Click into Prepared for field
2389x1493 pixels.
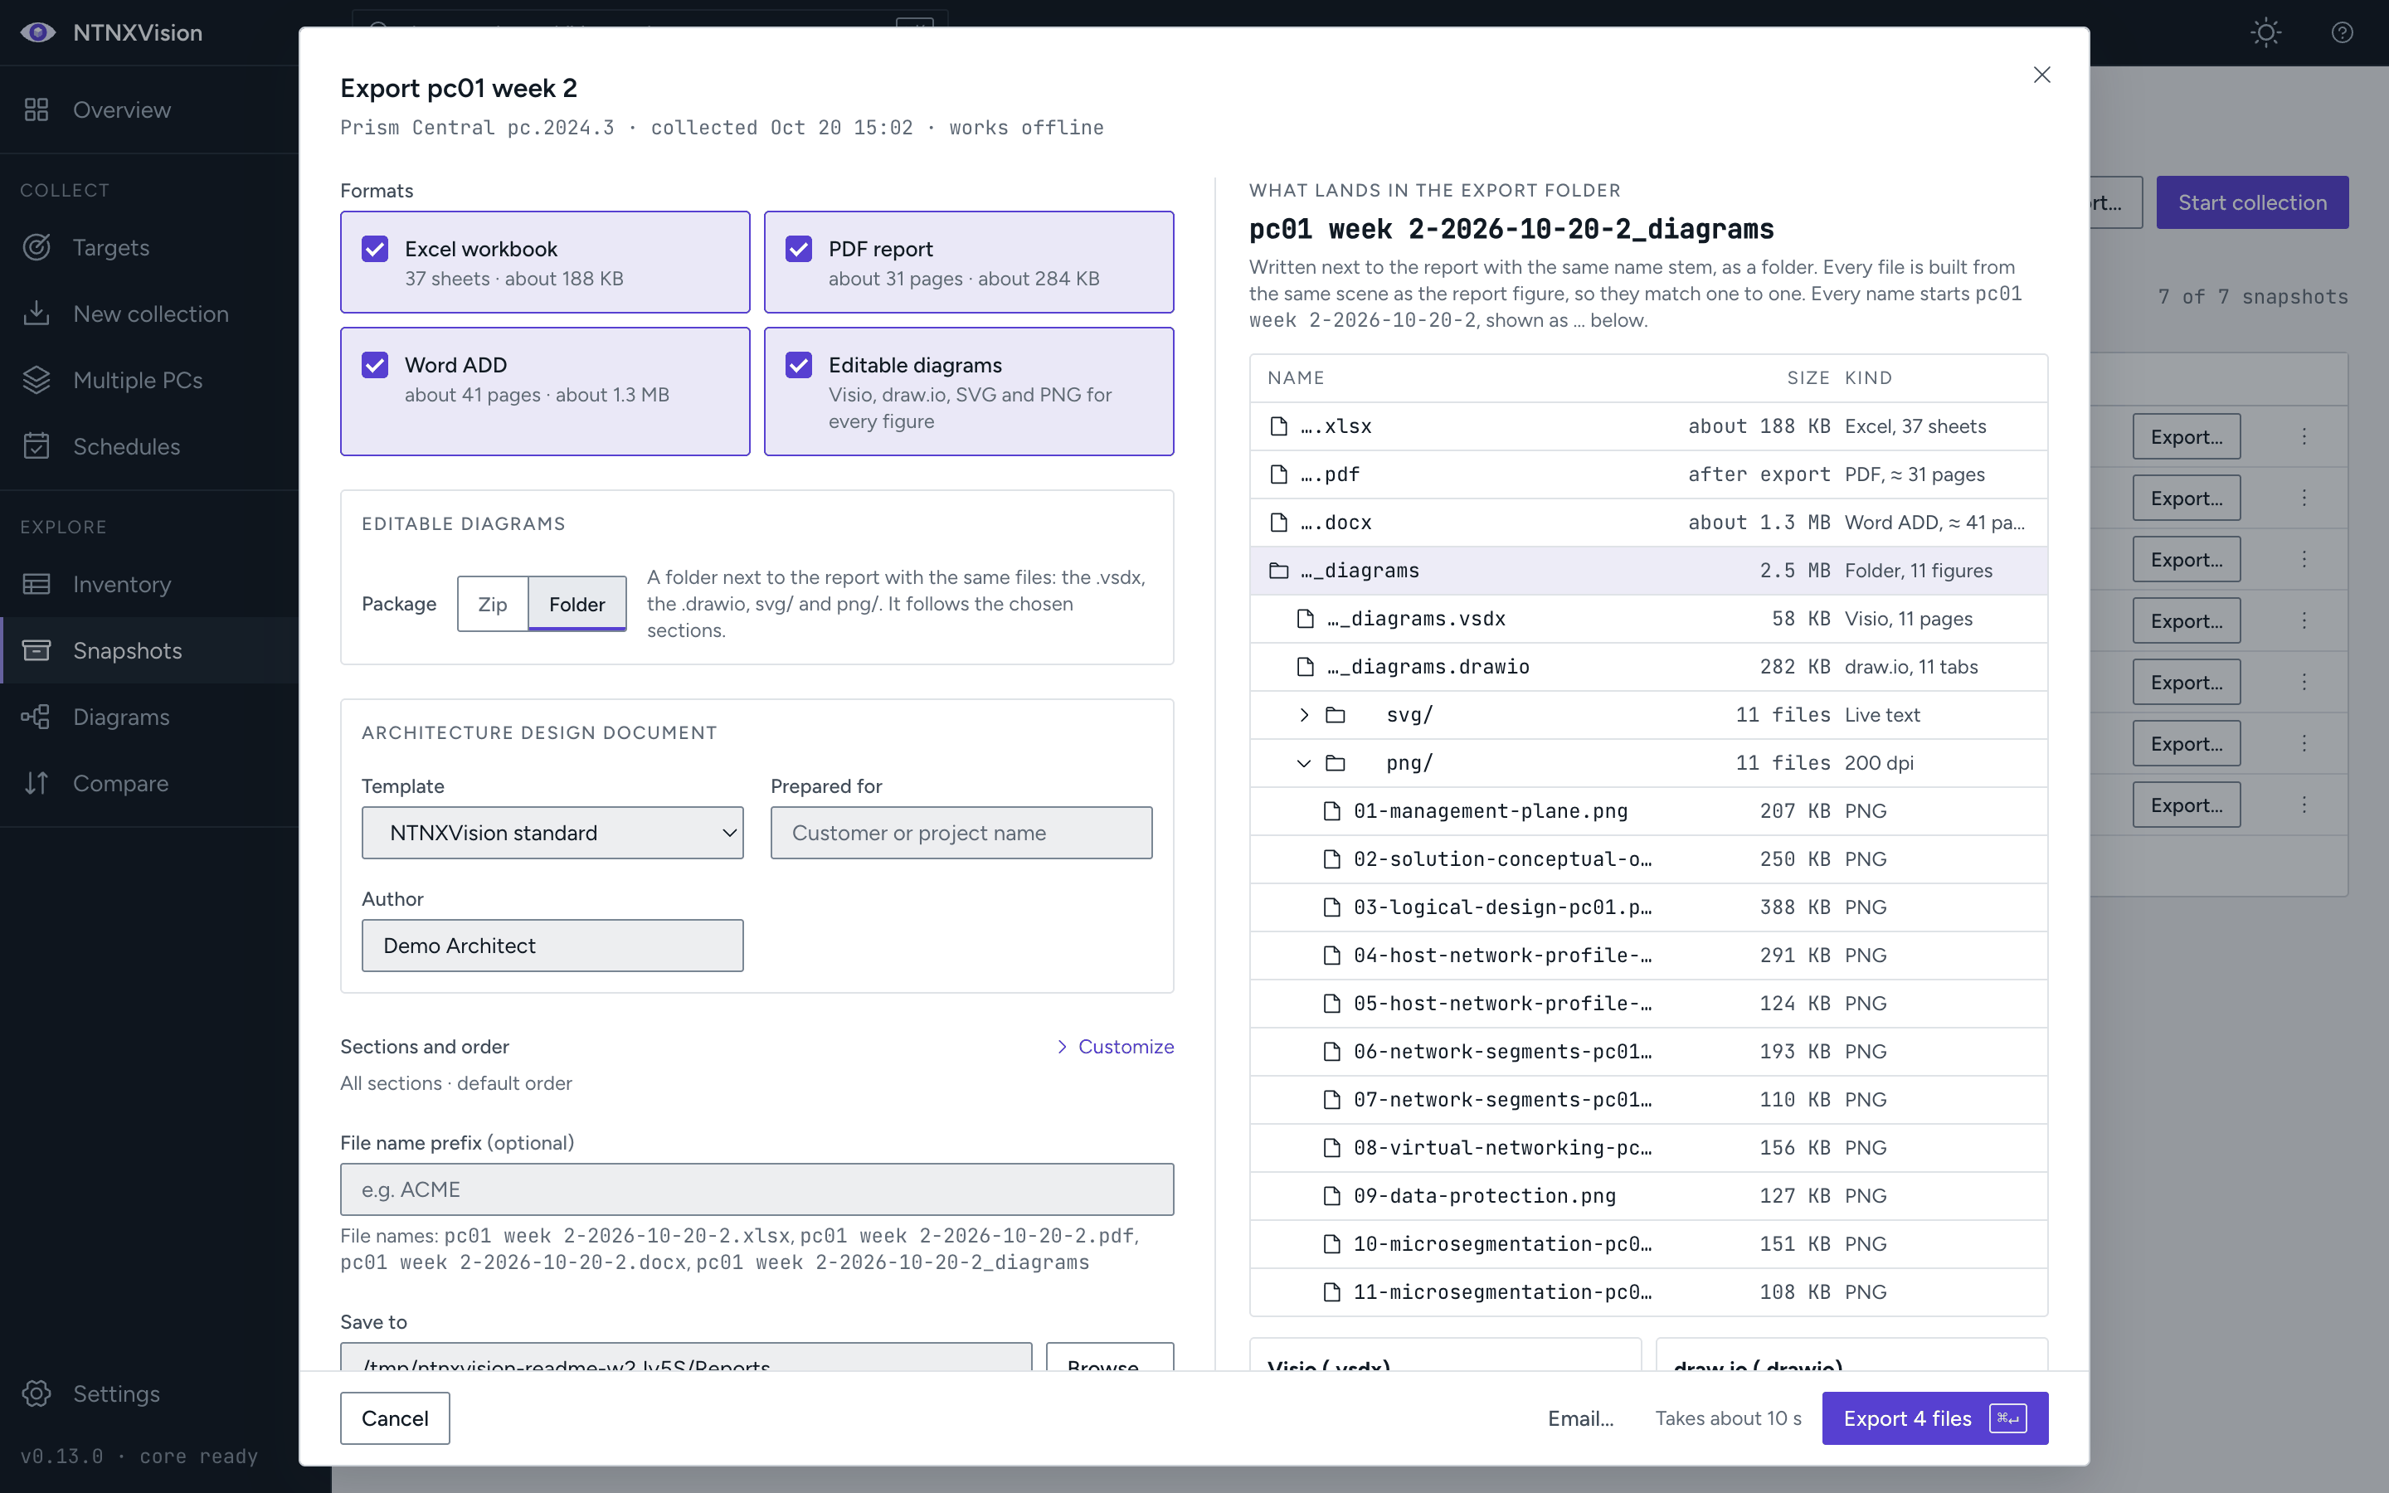961,833
